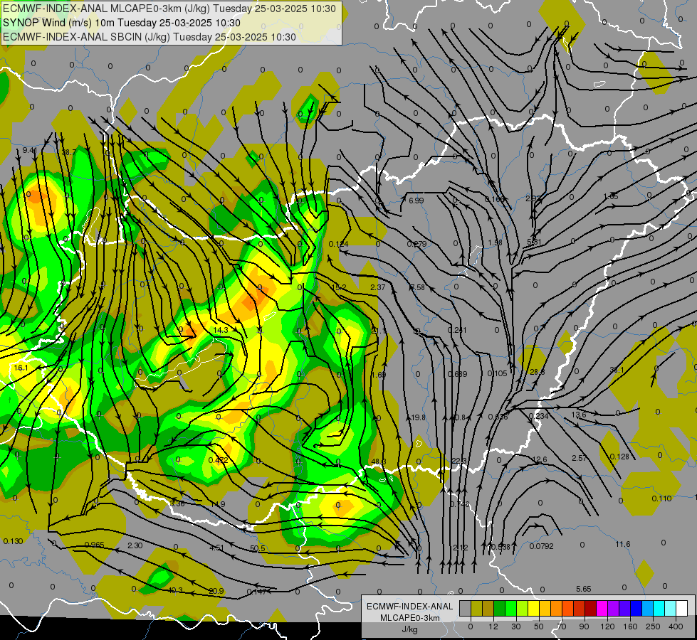This screenshot has height=640, width=697.
Task: Click the map value '0.965'
Action: 94,545
